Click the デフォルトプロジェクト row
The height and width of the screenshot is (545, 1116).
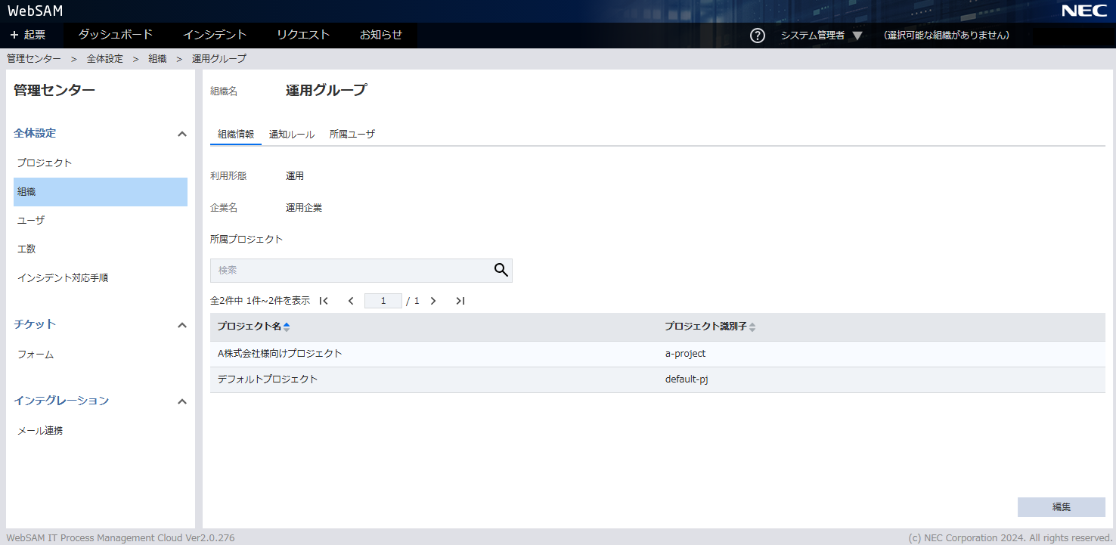pyautogui.click(x=658, y=379)
